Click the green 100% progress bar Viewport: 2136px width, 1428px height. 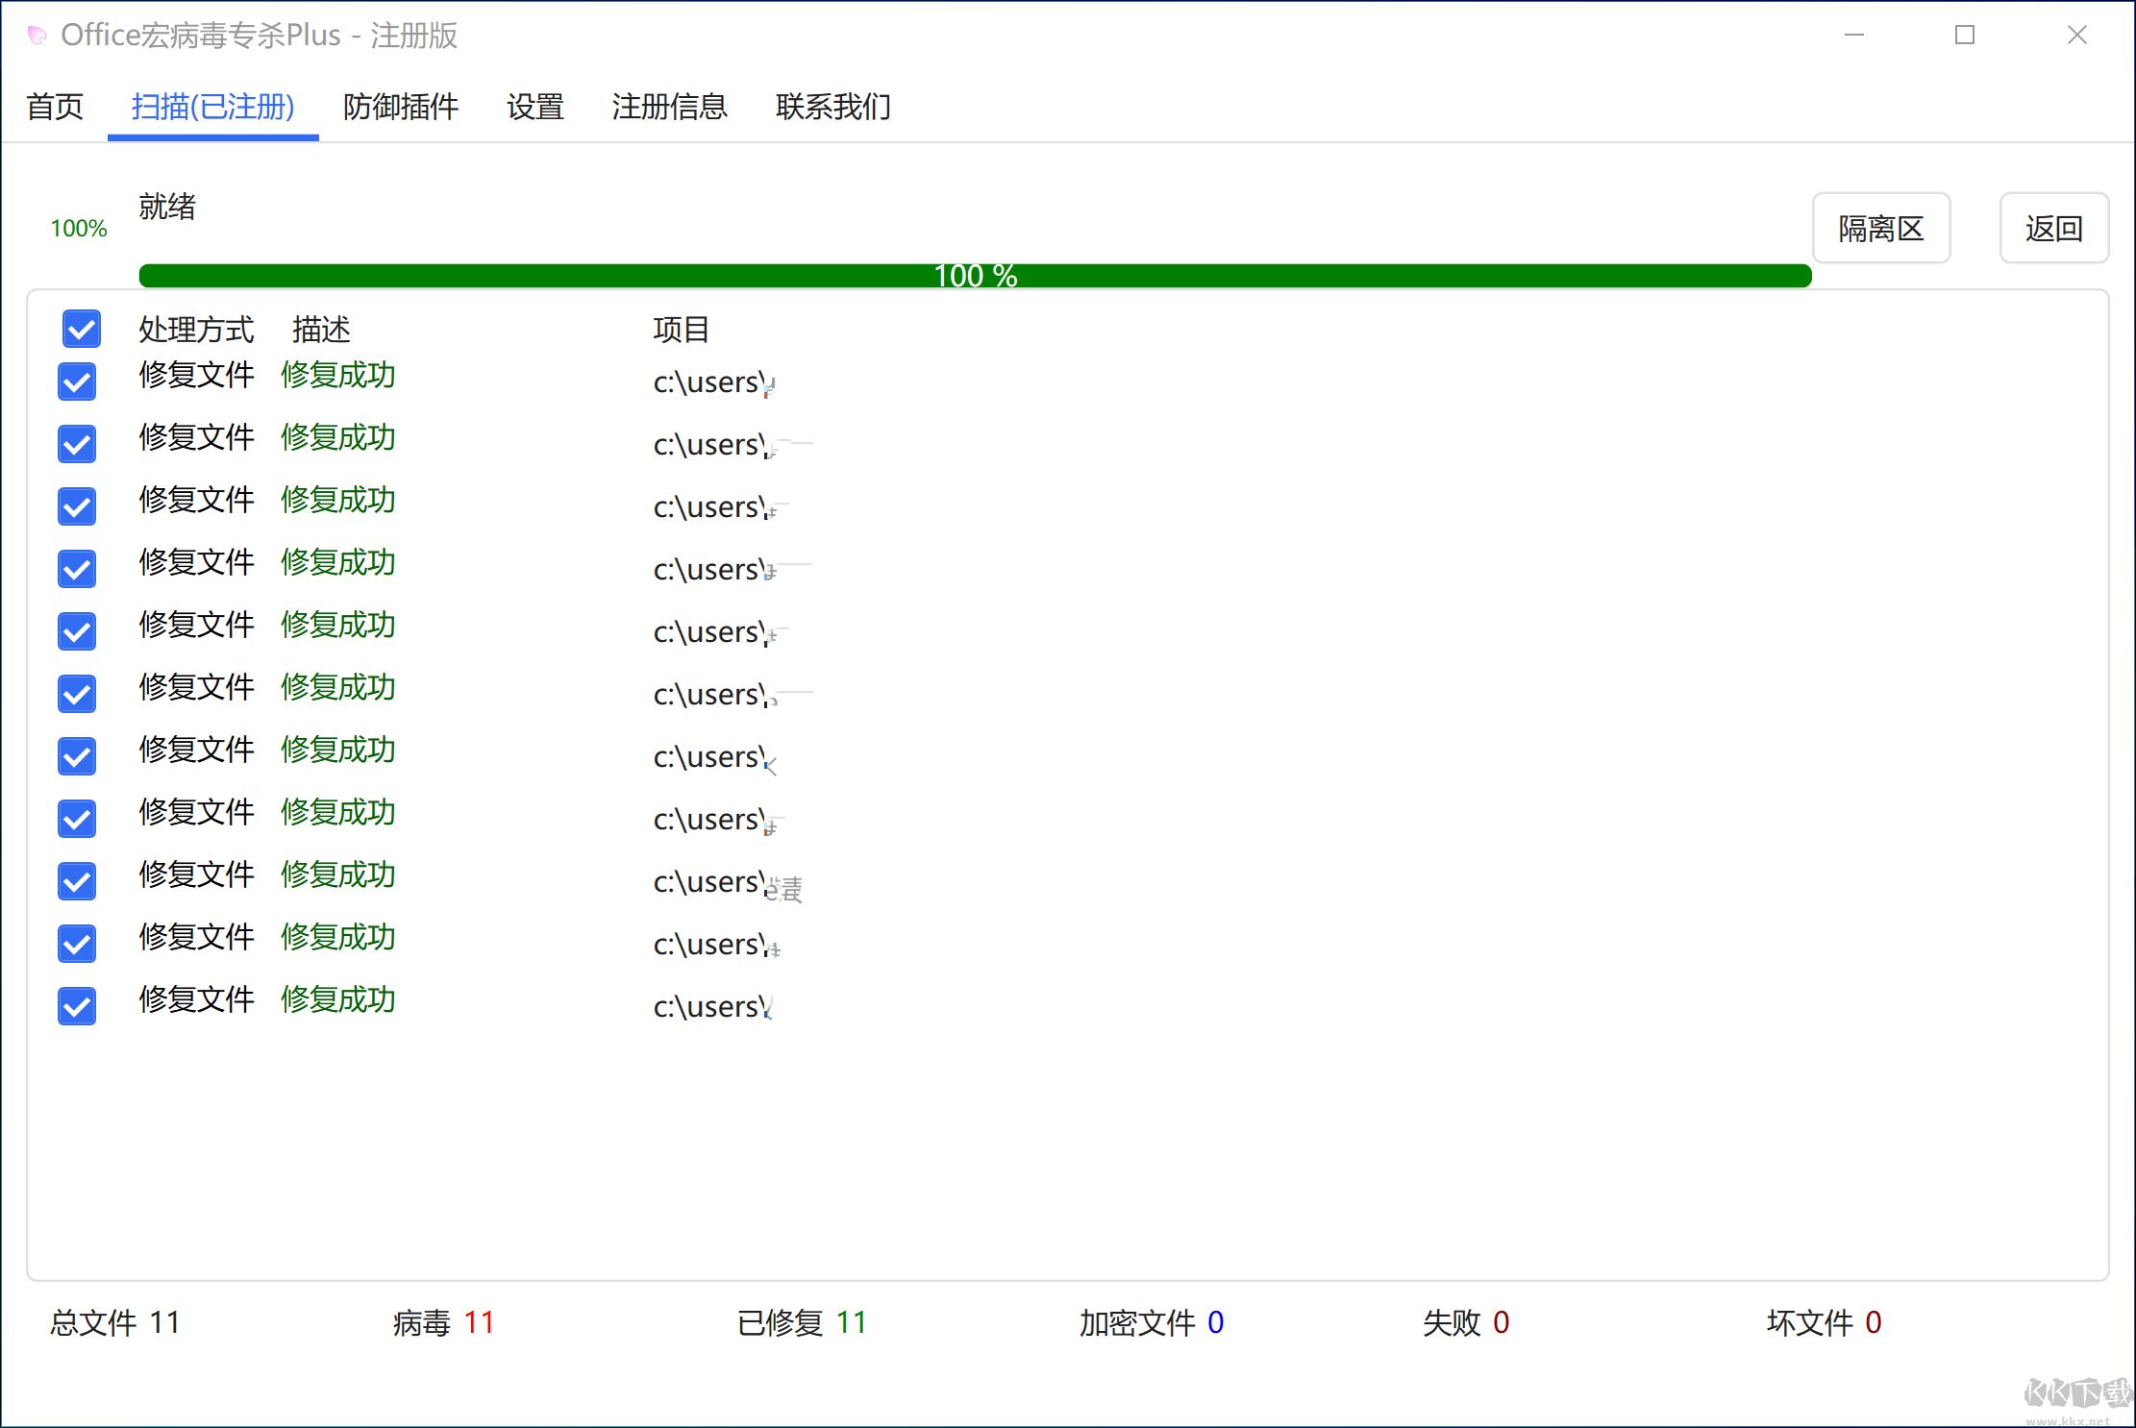pos(974,275)
